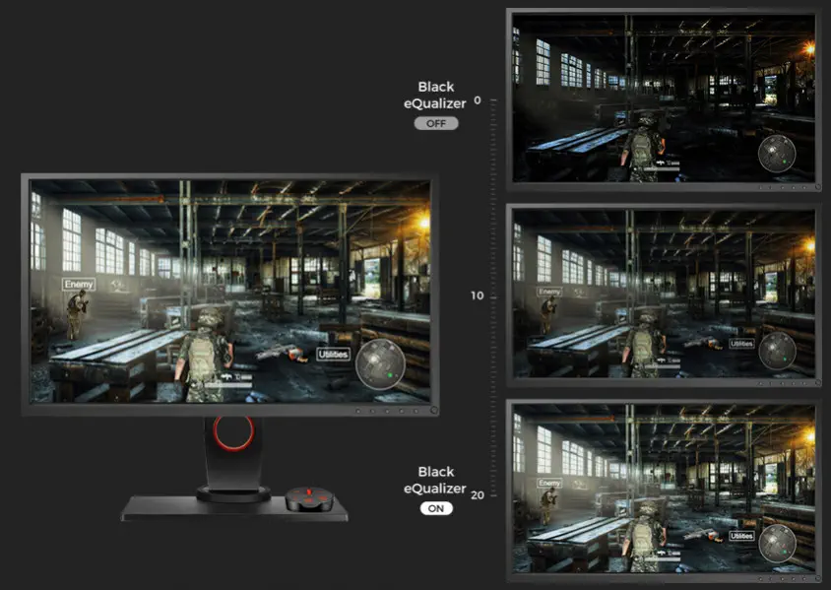The width and height of the screenshot is (831, 590).
Task: Open the middle level-10 monitor image
Action: [x=664, y=295]
